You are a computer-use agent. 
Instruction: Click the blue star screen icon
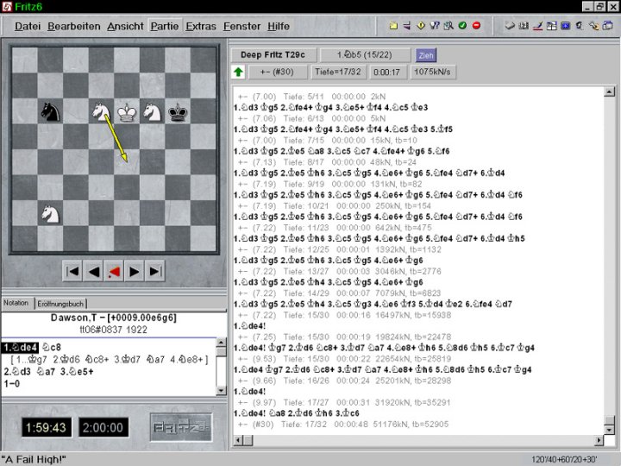[566, 26]
